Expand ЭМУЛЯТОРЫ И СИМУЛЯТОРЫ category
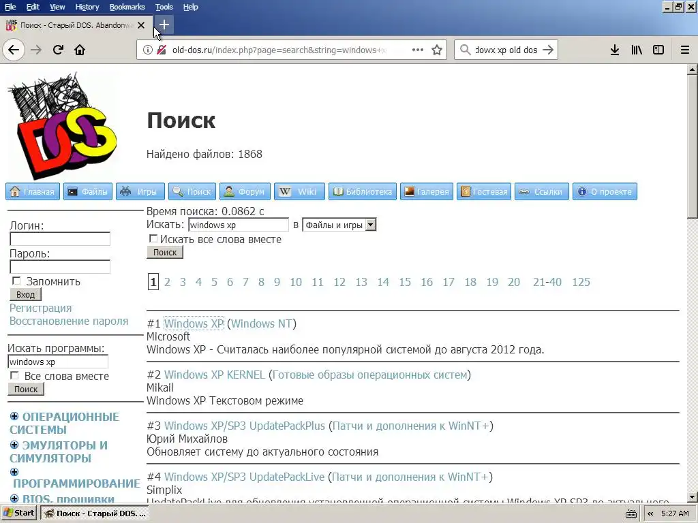The image size is (698, 523). pos(14,445)
